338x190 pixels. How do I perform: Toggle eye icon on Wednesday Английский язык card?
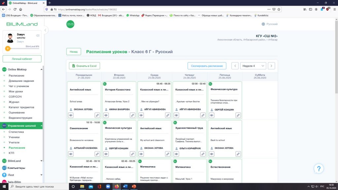point(141,154)
